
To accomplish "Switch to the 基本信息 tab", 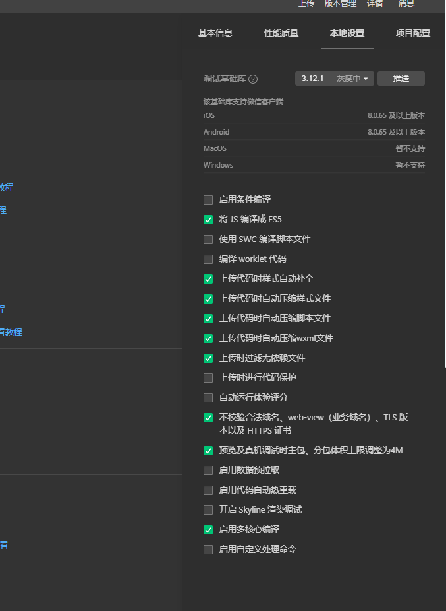I will [x=215, y=33].
